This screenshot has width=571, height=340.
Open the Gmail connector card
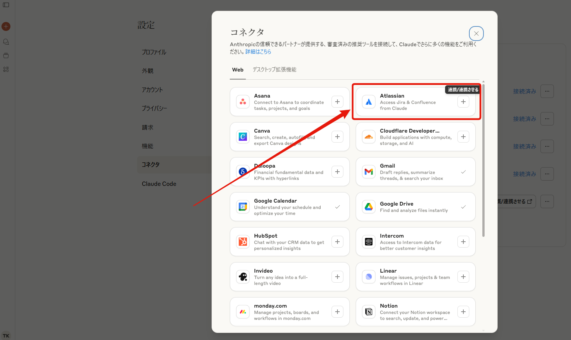pyautogui.click(x=416, y=172)
